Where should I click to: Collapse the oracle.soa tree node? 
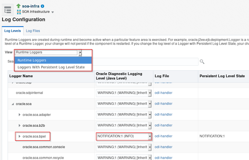coord(13,104)
